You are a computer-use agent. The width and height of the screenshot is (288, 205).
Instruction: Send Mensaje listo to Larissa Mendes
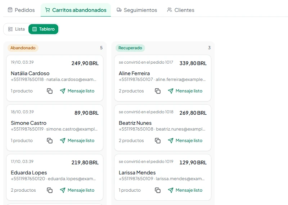[185, 190]
